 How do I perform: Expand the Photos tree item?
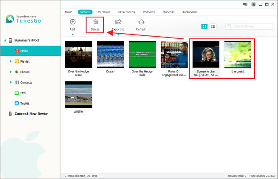pyautogui.click(x=11, y=72)
